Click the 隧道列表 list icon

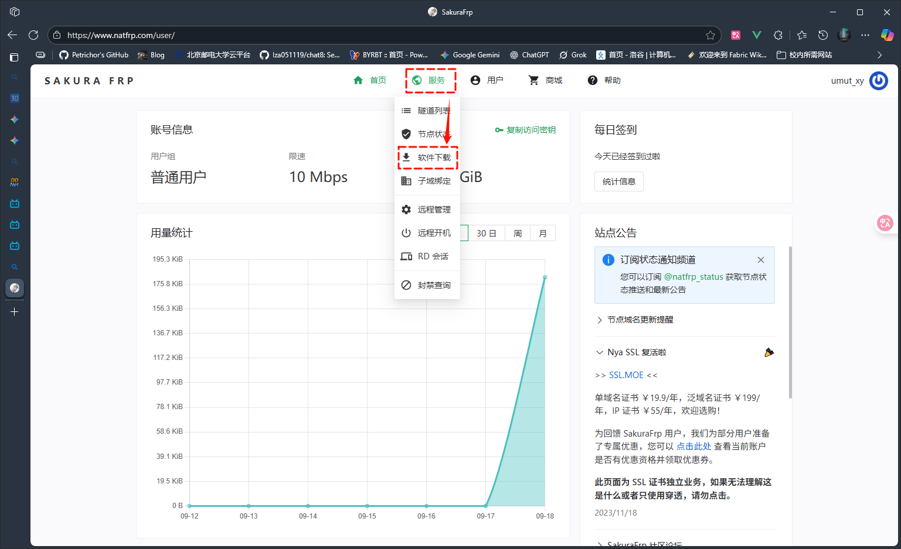(406, 111)
